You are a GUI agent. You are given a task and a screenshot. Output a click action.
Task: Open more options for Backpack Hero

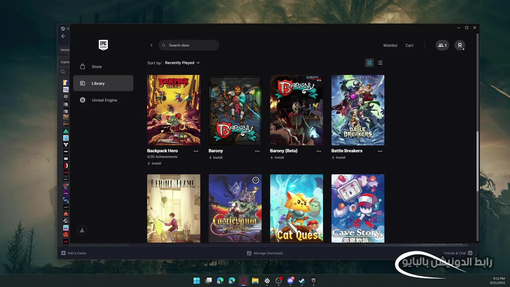(196, 151)
